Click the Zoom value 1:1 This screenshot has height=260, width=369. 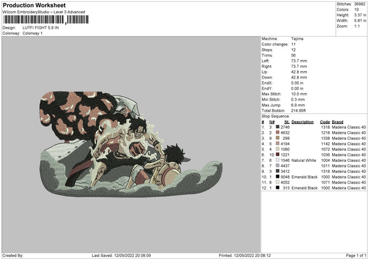pyautogui.click(x=357, y=26)
